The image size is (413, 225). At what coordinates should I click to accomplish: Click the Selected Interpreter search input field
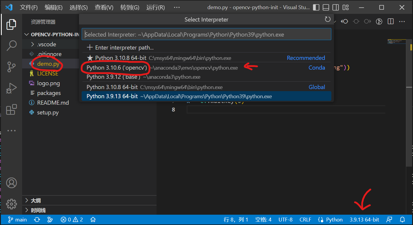pyautogui.click(x=206, y=35)
